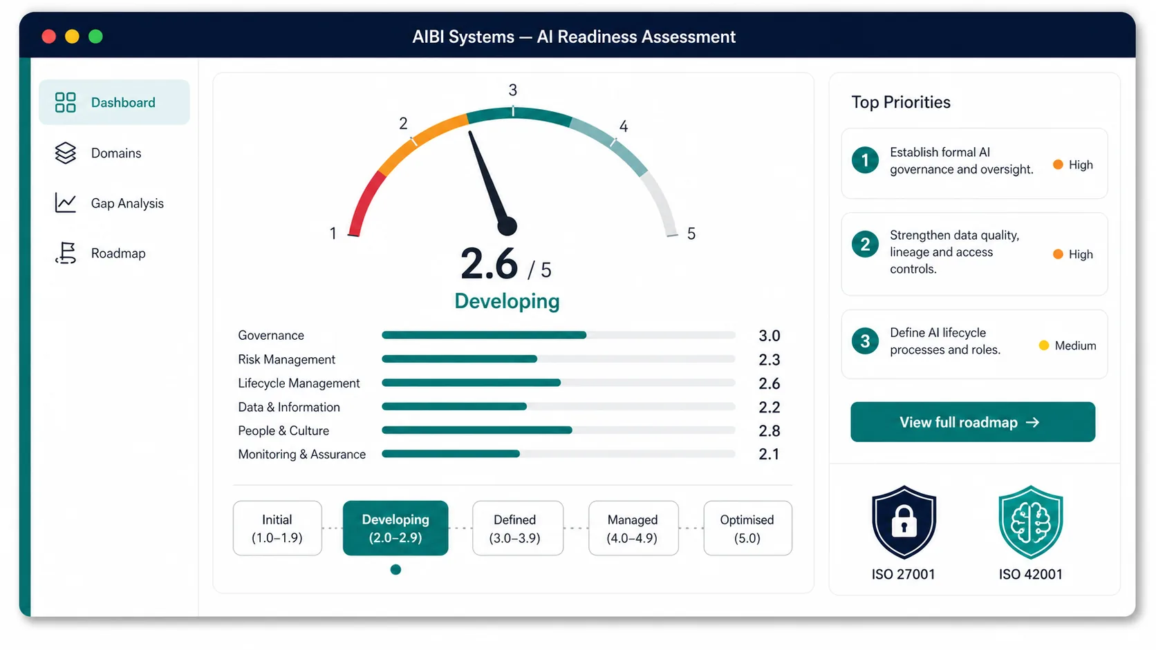The image size is (1156, 650).
Task: Click the Data & Information score 2.2
Action: coord(770,408)
